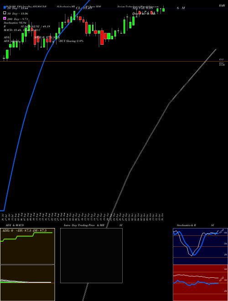Click the blue 20 Day legend swatch
The width and height of the screenshot is (228, 301).
[x=5, y=8]
